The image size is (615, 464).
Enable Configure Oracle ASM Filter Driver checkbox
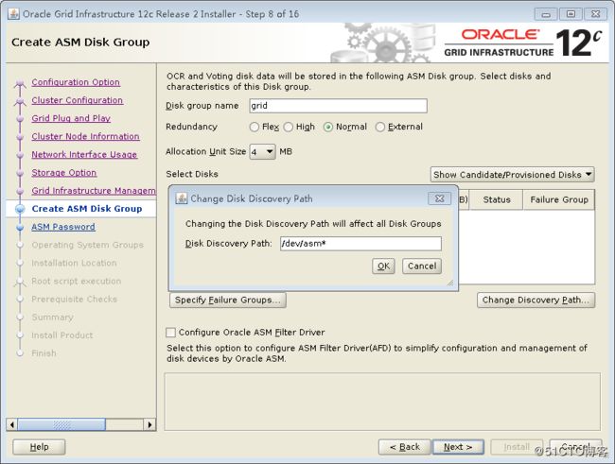tap(170, 333)
